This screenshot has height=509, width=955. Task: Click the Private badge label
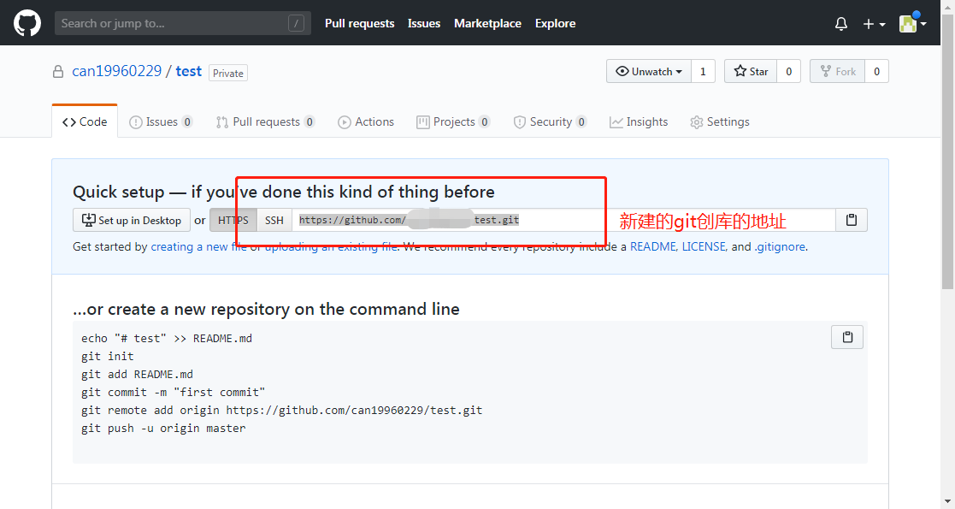227,74
